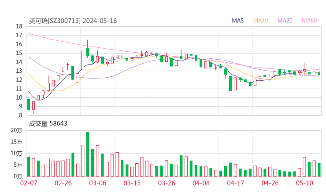Click the price axis value 15
Image resolution: width=326 pixels, height=193 pixels.
[x=19, y=53]
